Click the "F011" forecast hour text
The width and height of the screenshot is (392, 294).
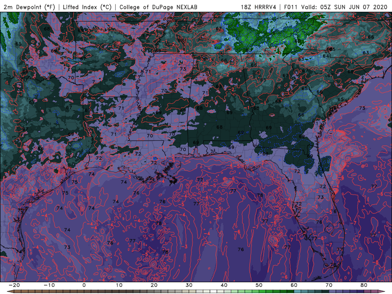tap(291, 7)
